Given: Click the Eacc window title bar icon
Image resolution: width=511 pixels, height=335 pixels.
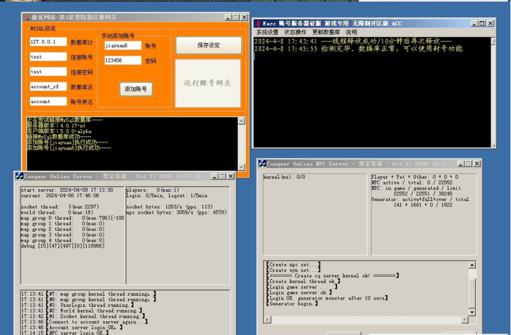Looking at the screenshot, I should [258, 23].
